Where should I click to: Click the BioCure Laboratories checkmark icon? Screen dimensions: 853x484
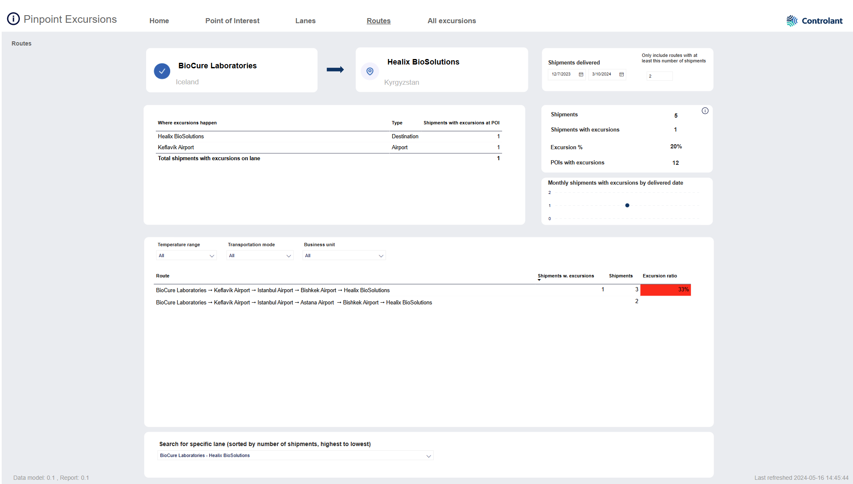click(162, 71)
